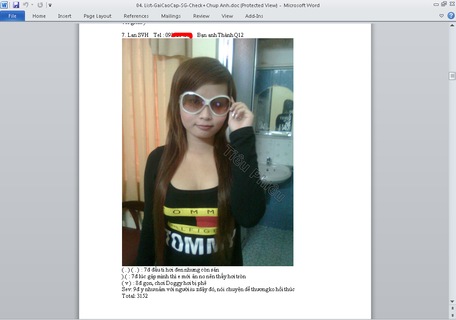Open the References tab
Image resolution: width=456 pixels, height=320 pixels.
[136, 16]
